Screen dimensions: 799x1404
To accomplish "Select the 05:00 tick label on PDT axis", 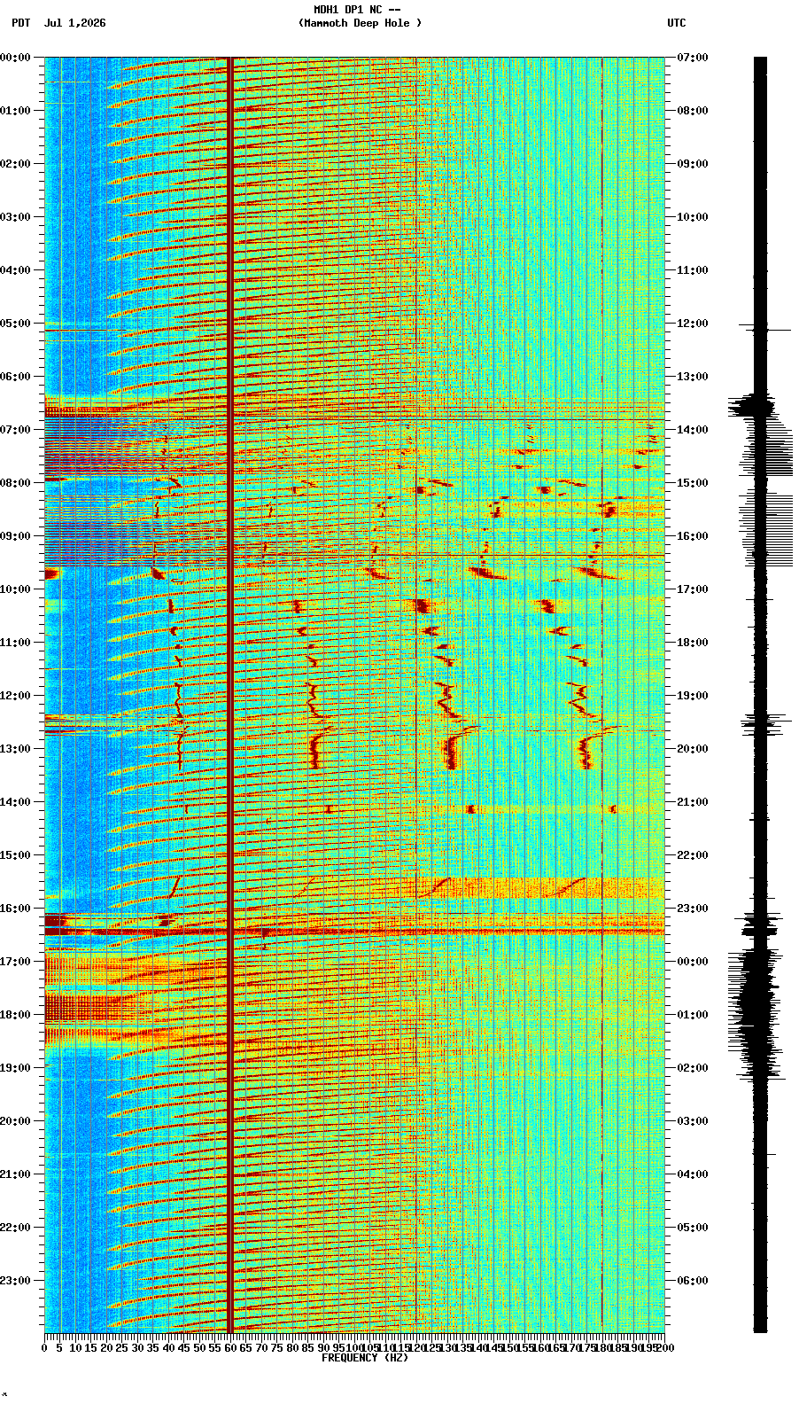I will (x=15, y=324).
